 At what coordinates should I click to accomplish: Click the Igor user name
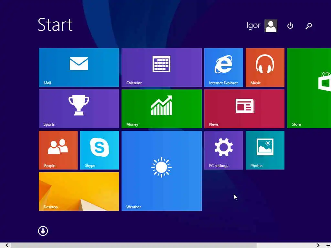coord(253,25)
